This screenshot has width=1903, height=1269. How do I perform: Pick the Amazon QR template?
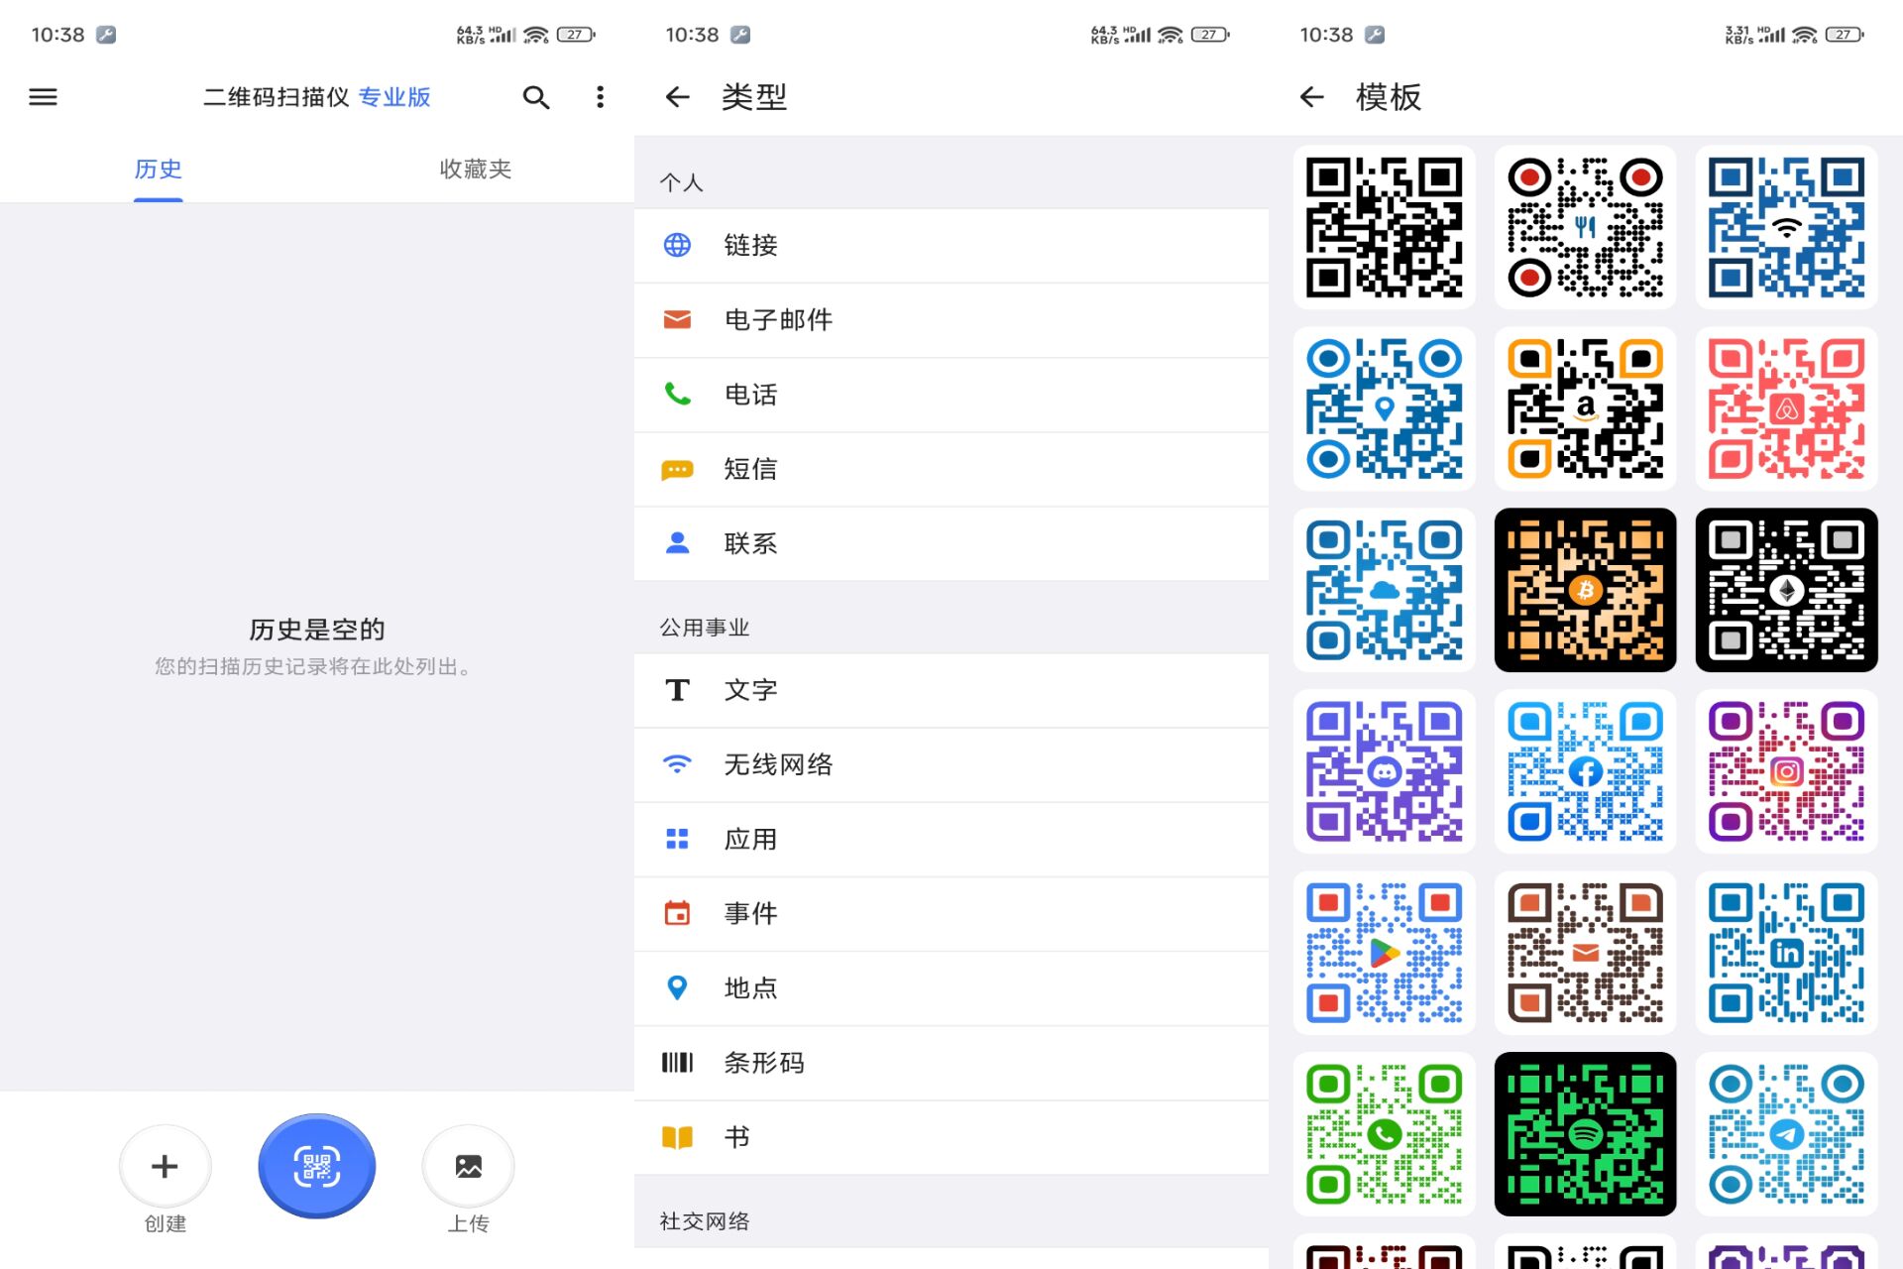(x=1585, y=408)
